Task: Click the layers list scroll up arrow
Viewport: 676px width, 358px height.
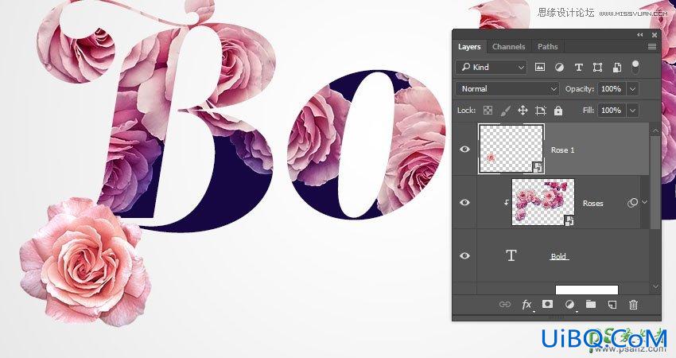Action: 655,130
